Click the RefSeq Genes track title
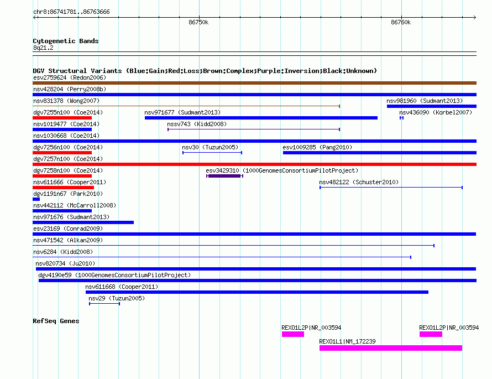 pyautogui.click(x=56, y=321)
